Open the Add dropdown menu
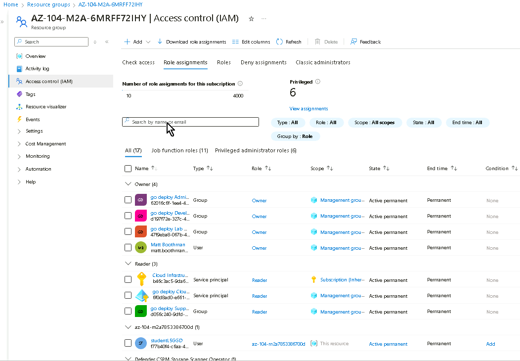 (137, 42)
